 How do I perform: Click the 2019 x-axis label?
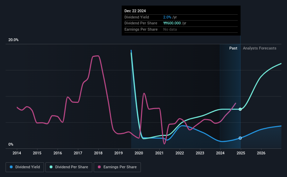[x=119, y=153]
